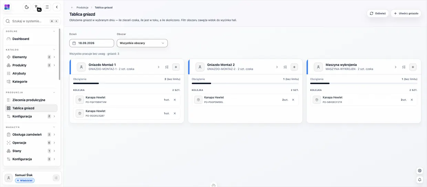
Task: Click Gniazdo Montaż 1 person avatar
Action: click(x=81, y=67)
